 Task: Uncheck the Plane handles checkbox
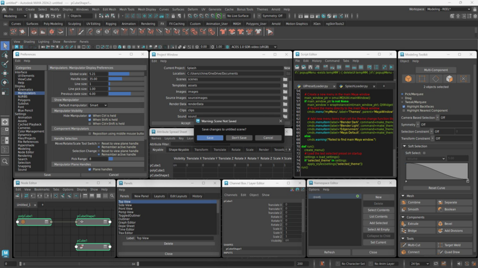pos(90,169)
